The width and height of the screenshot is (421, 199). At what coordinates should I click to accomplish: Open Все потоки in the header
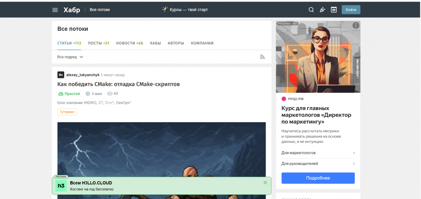tap(99, 9)
